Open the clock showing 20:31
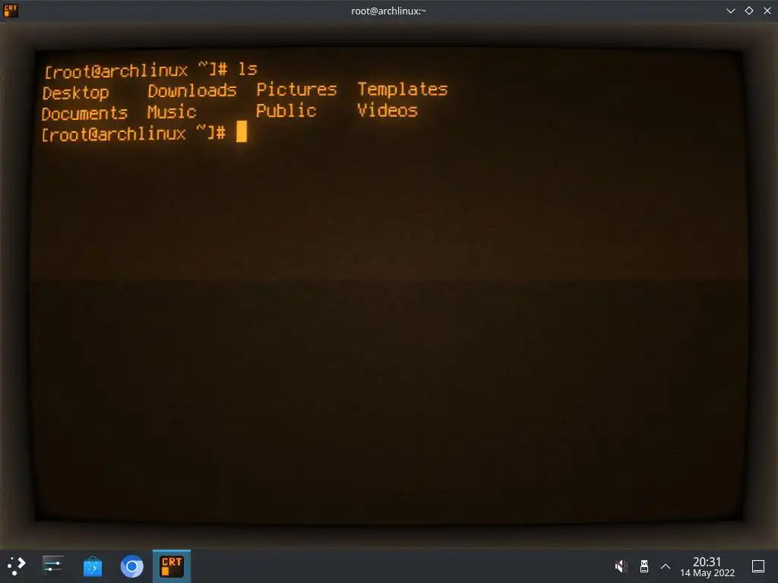Image resolution: width=778 pixels, height=583 pixels. 707,562
